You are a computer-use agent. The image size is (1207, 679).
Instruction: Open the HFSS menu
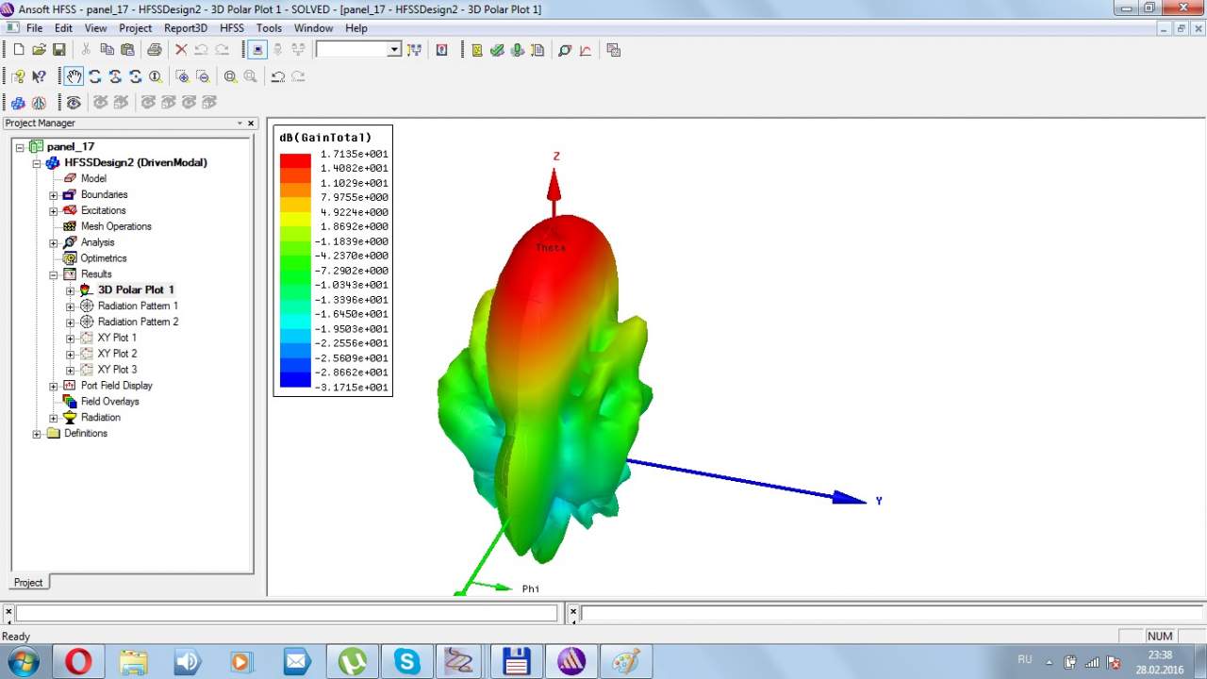tap(231, 28)
